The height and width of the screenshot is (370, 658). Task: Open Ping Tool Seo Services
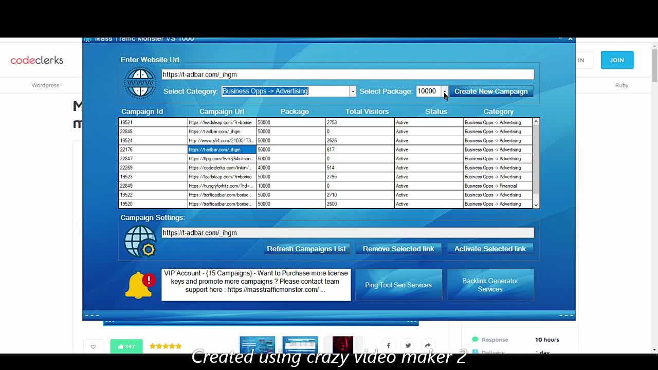pyautogui.click(x=398, y=285)
